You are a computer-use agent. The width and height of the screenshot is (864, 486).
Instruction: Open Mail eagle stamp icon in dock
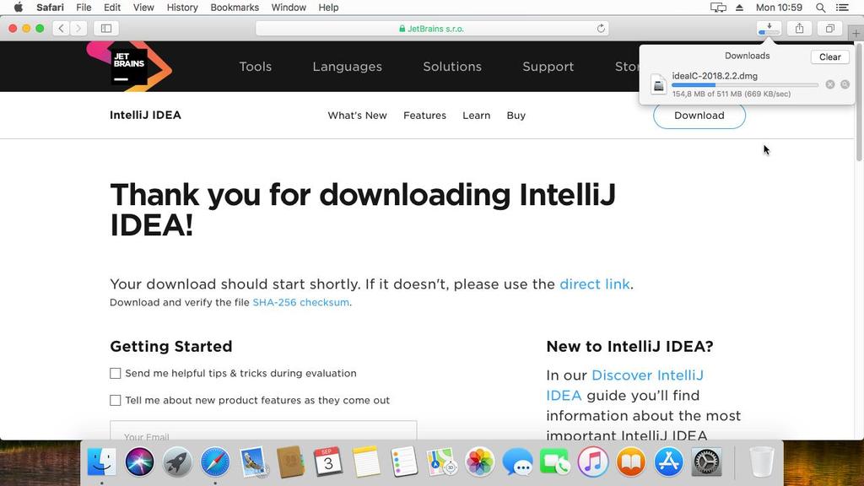[x=253, y=462]
